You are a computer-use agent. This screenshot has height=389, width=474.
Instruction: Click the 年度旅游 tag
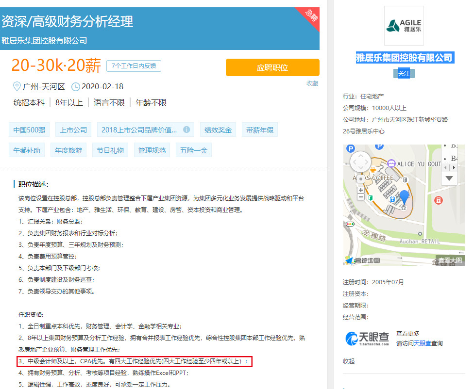68,150
